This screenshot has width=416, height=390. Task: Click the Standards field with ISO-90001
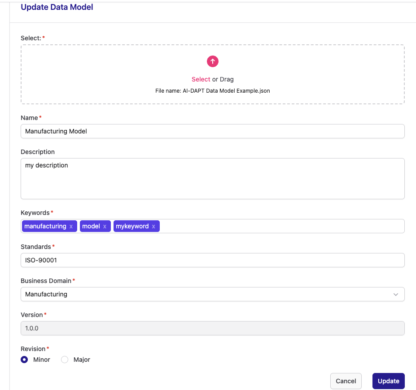213,260
